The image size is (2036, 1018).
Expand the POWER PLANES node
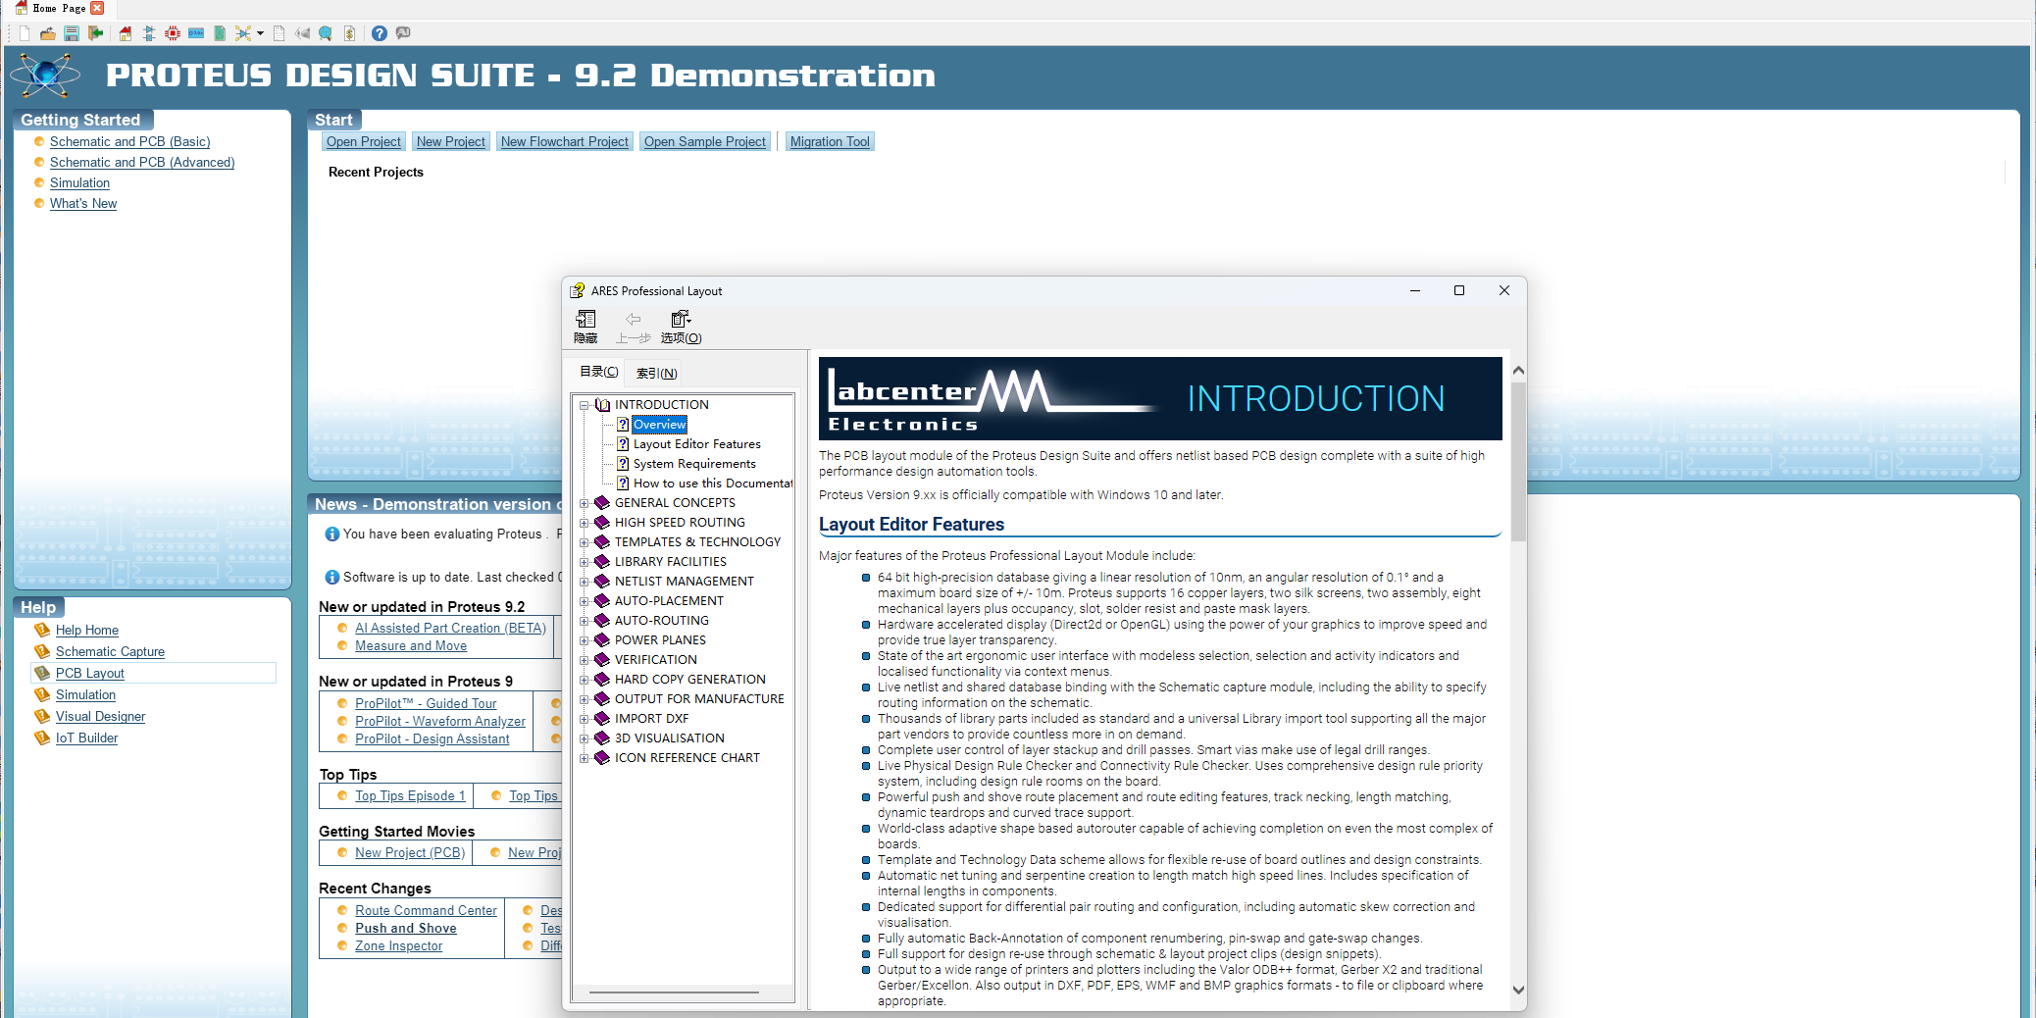(585, 640)
